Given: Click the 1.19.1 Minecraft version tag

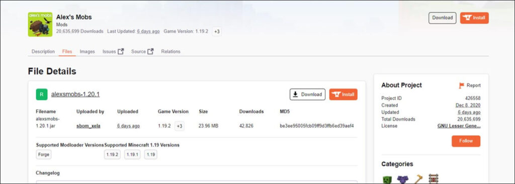Looking at the screenshot, I should click(132, 154).
